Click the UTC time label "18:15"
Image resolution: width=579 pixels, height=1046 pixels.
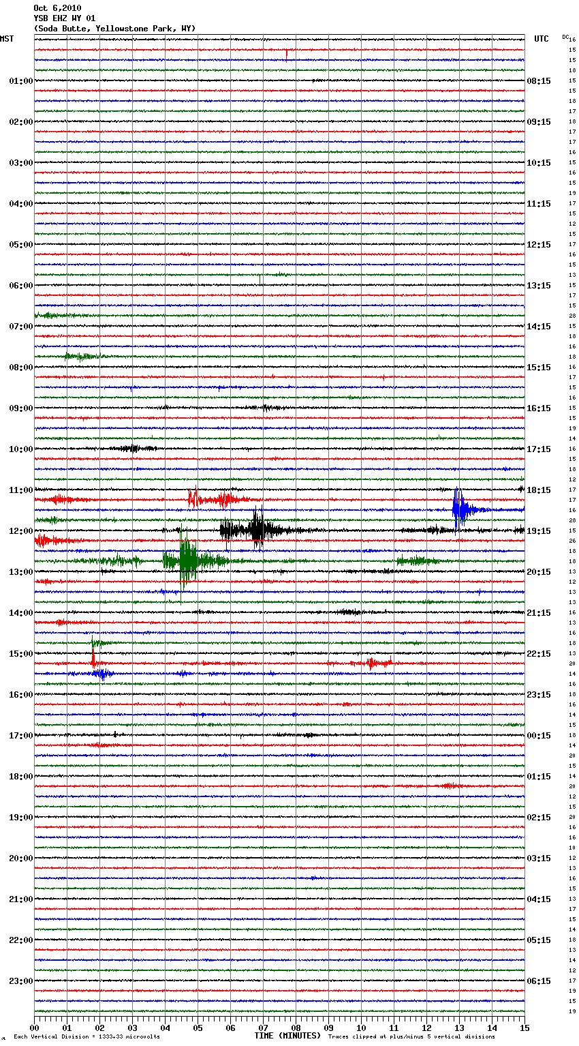[x=539, y=490]
